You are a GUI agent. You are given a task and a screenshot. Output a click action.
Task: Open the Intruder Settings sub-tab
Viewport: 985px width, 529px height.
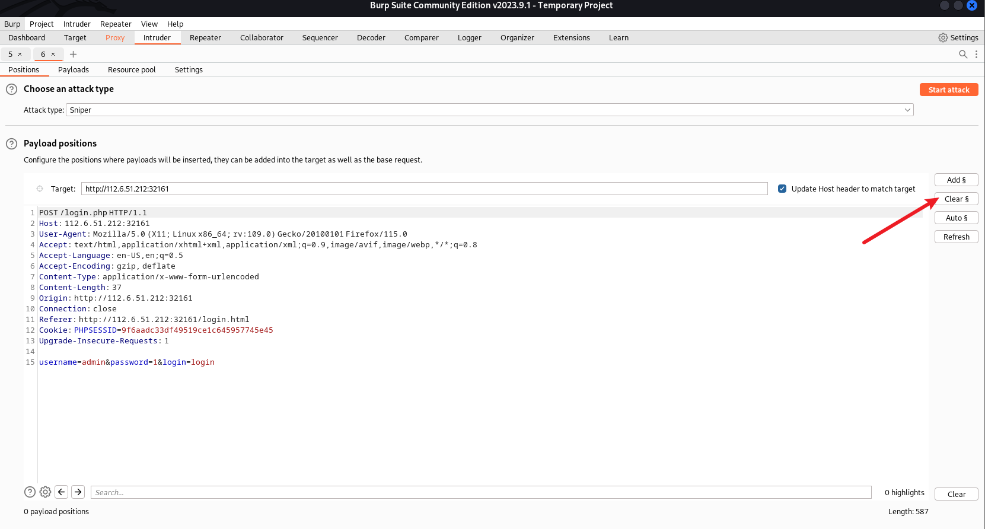pos(189,69)
